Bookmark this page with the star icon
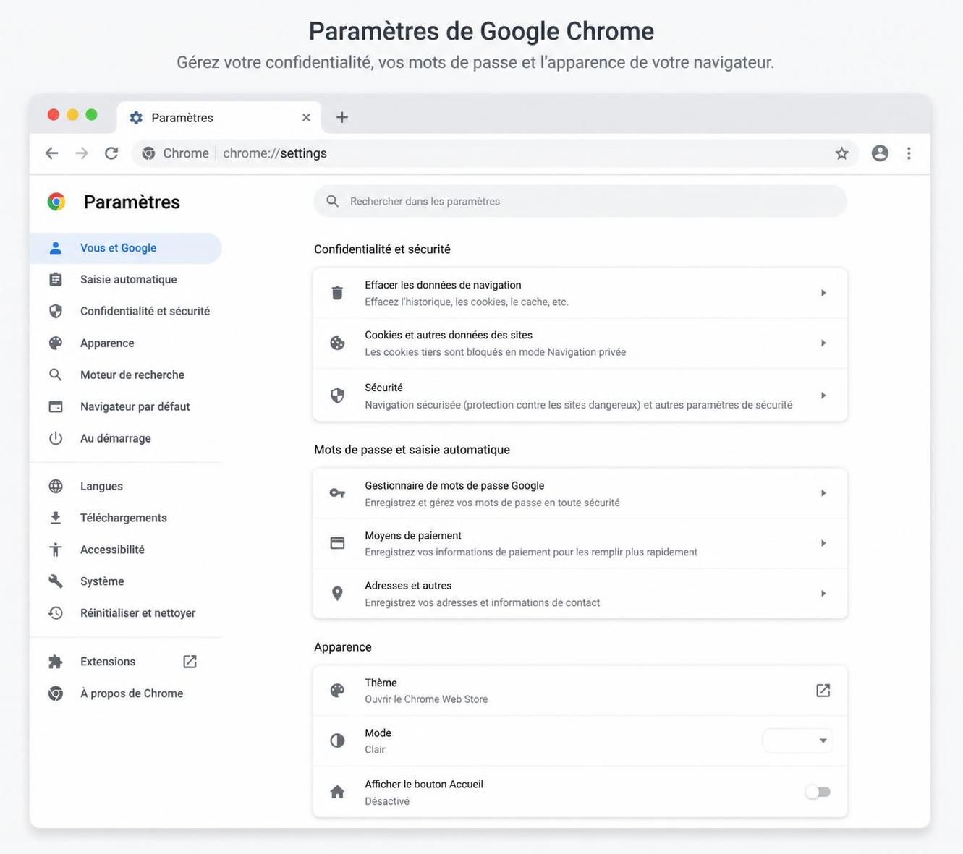963x854 pixels. (x=841, y=153)
